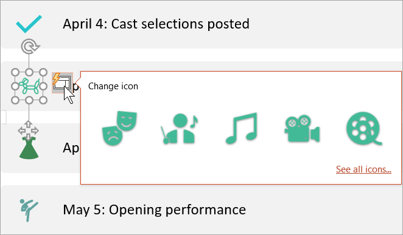The height and width of the screenshot is (235, 403).
Task: Click the bottom-right sizing handle of selection
Action: (x=43, y=100)
